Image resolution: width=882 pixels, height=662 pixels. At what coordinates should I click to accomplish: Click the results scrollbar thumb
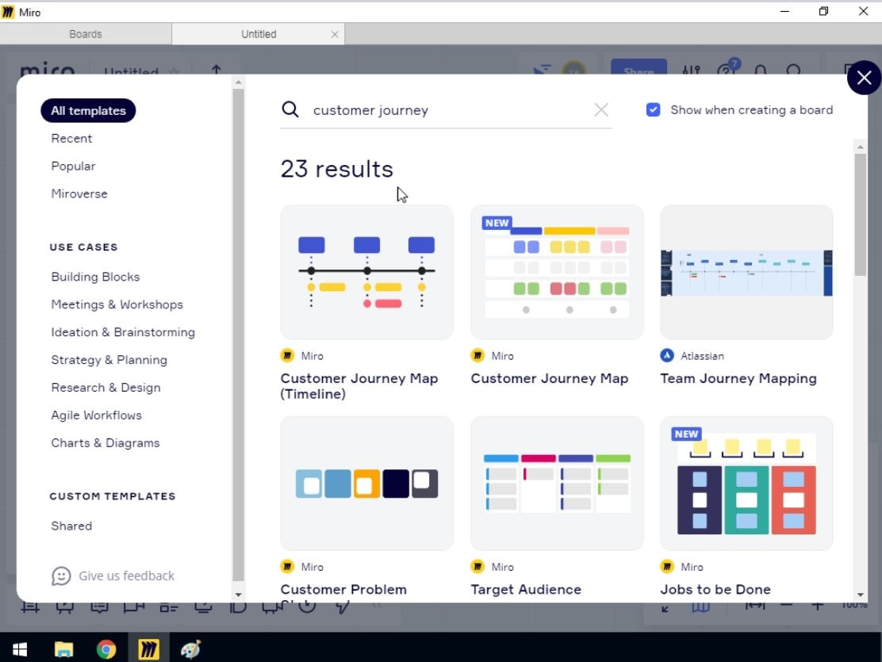click(860, 215)
